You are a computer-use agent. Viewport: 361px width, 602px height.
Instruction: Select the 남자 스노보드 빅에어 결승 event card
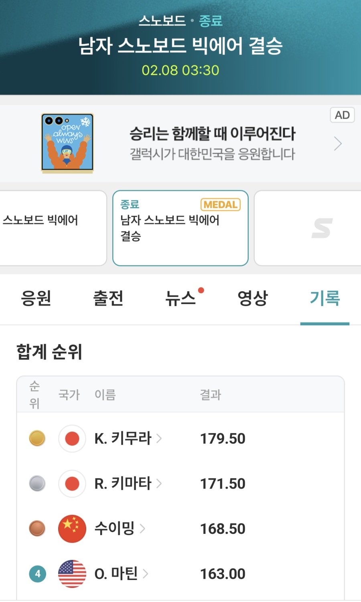pyautogui.click(x=180, y=228)
